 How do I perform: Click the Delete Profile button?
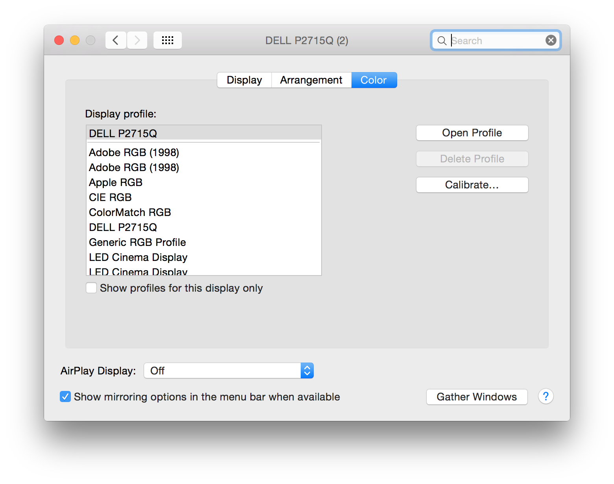(x=472, y=159)
